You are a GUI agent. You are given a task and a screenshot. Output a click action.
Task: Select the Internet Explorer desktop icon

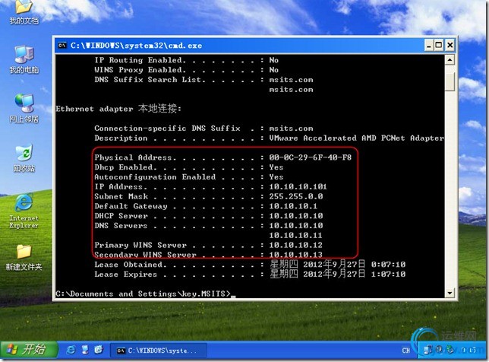pyautogui.click(x=24, y=211)
